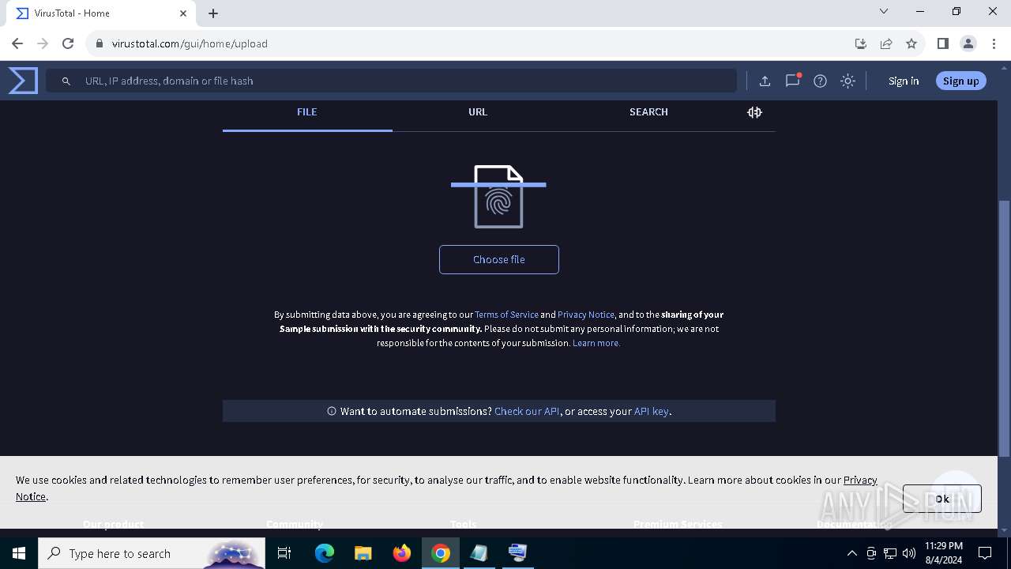Open the API key link
This screenshot has width=1011, height=569.
coord(652,411)
